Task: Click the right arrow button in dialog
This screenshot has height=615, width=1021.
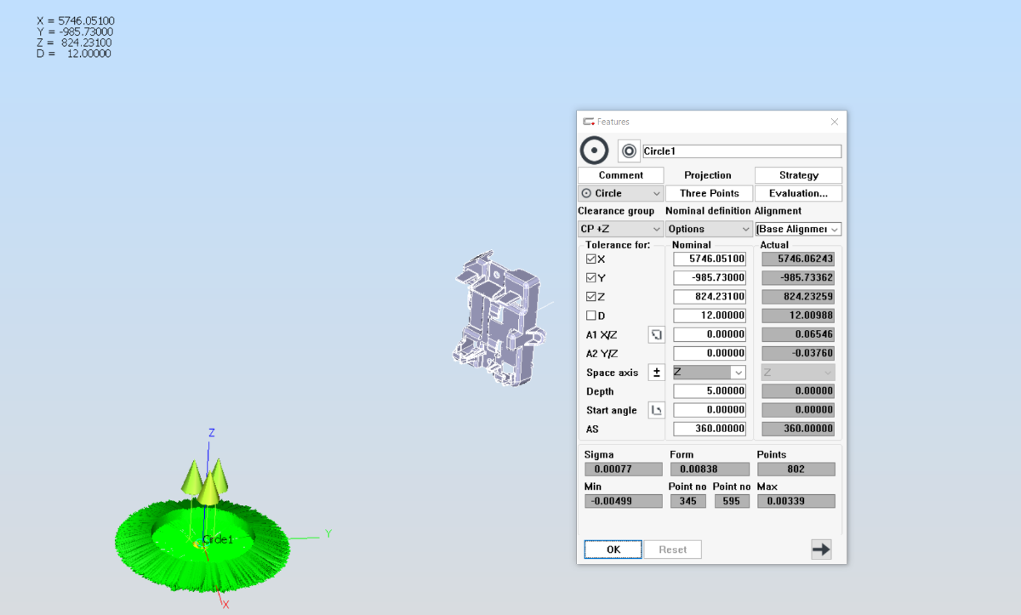Action: point(821,550)
